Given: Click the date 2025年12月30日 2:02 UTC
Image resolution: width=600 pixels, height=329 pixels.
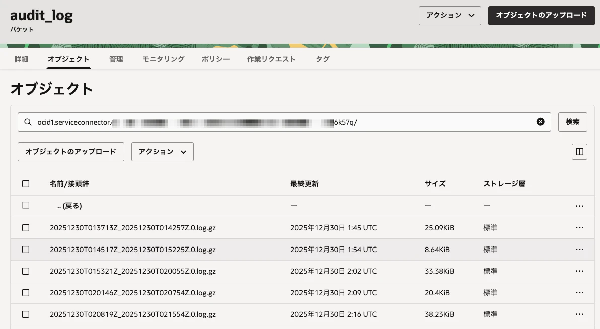Looking at the screenshot, I should (x=333, y=271).
